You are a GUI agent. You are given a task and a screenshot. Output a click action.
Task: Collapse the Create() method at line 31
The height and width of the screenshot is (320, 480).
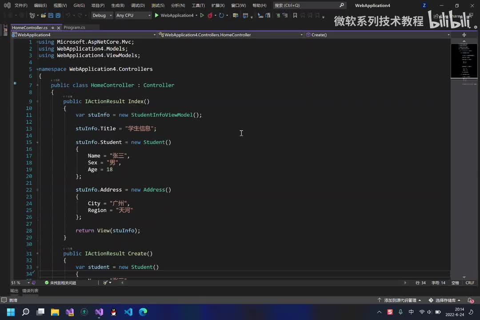point(38,253)
